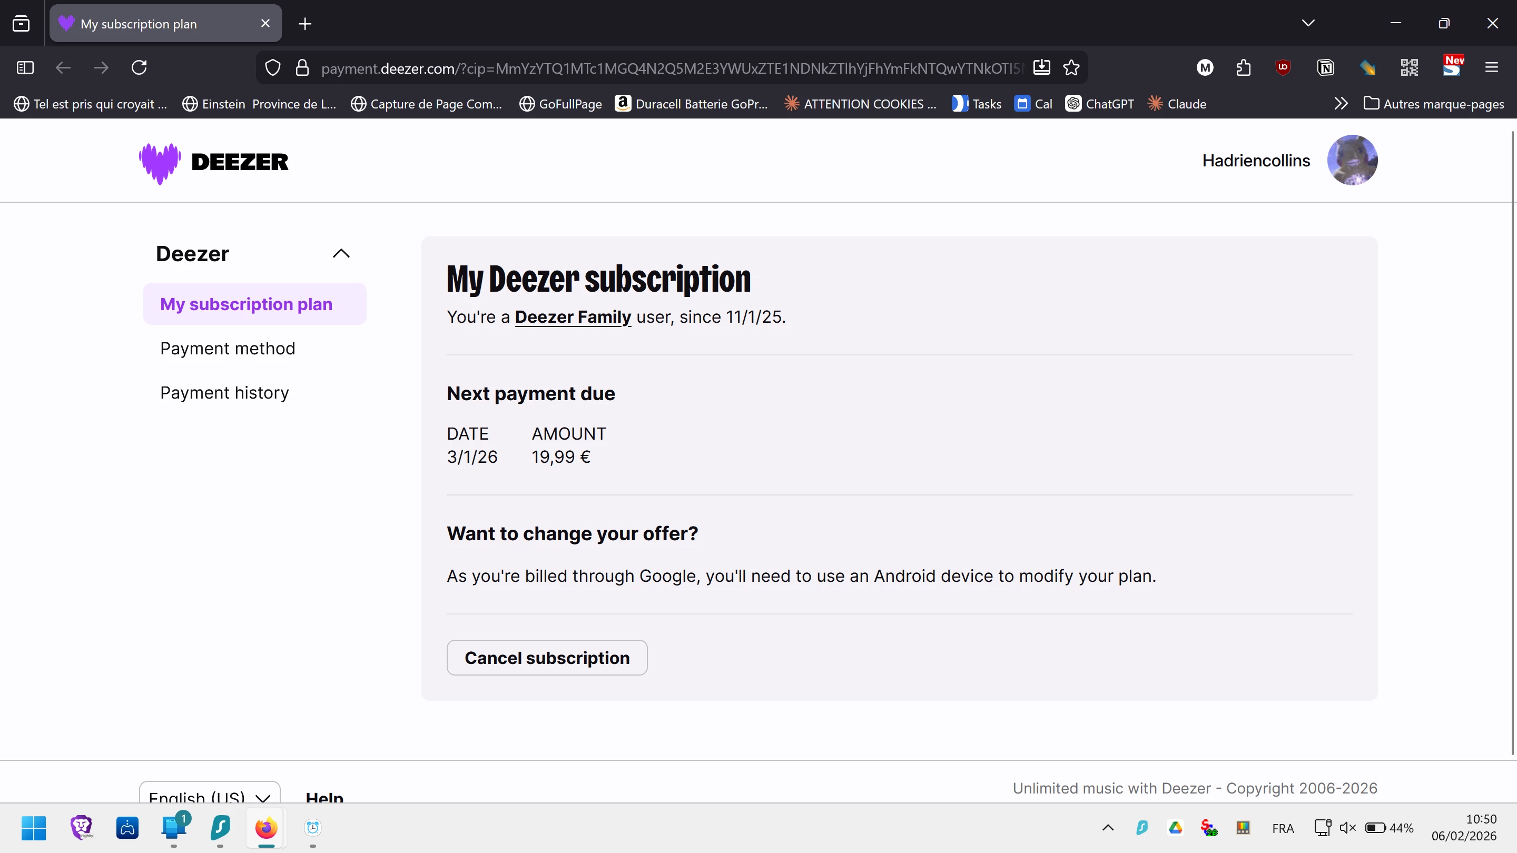The width and height of the screenshot is (1517, 853).
Task: Reload the Deezer payment page
Action: tap(139, 68)
